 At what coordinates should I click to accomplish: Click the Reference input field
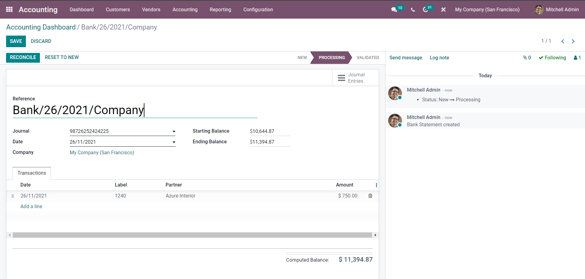tap(135, 110)
